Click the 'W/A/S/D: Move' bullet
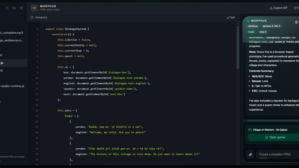Screen dimensions: 299x168 click(x=262, y=77)
